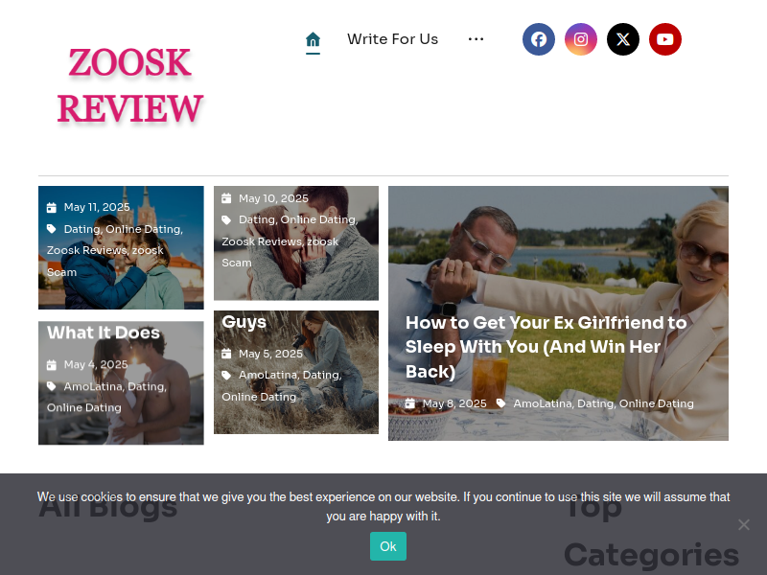Click the May 4, 2025 date link
The image size is (767, 575).
(96, 365)
